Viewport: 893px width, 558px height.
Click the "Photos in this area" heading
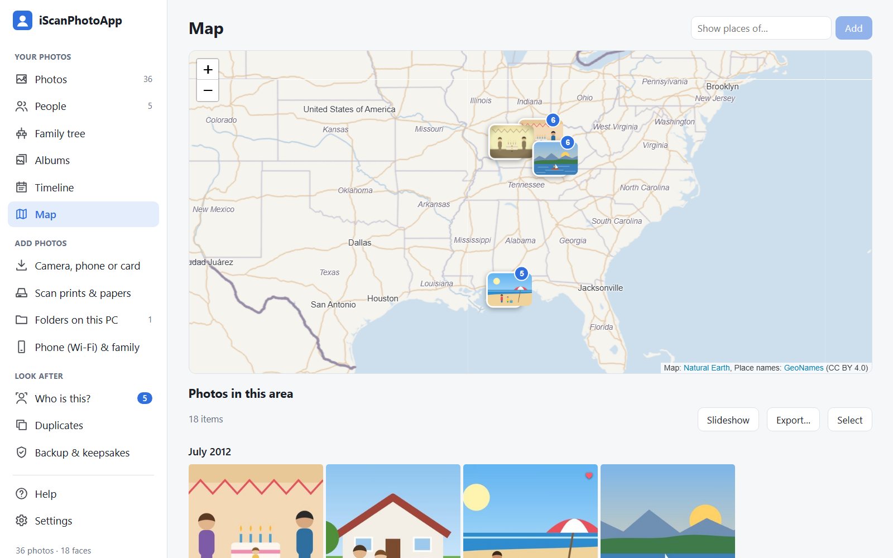pos(241,393)
